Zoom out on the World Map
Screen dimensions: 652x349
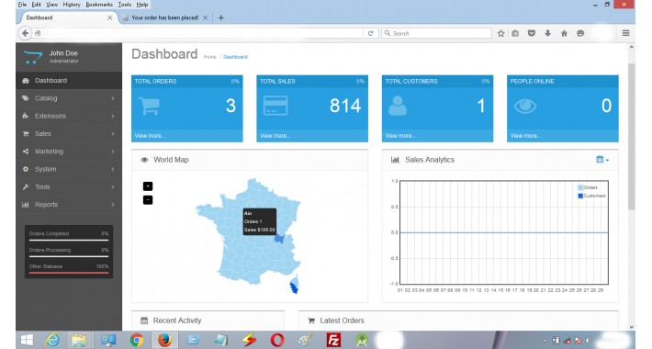[148, 199]
